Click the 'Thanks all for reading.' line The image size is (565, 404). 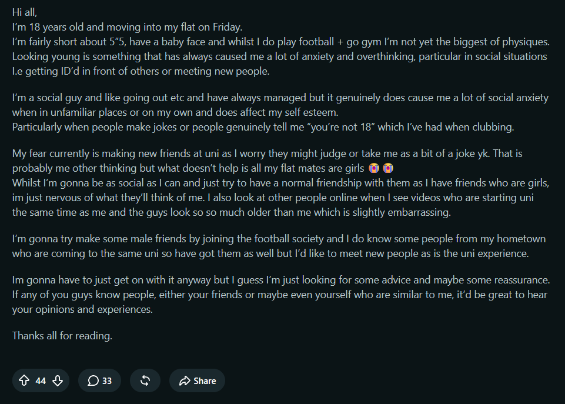(x=62, y=336)
